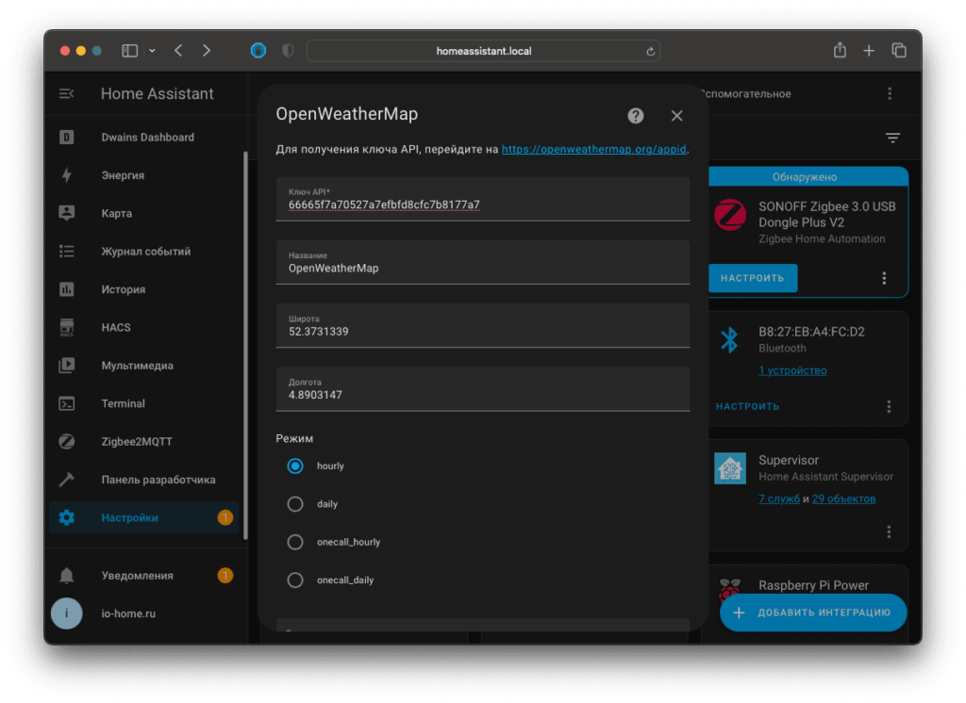Click the Энергия lightning bolt icon
The height and width of the screenshot is (703, 966).
click(x=67, y=175)
